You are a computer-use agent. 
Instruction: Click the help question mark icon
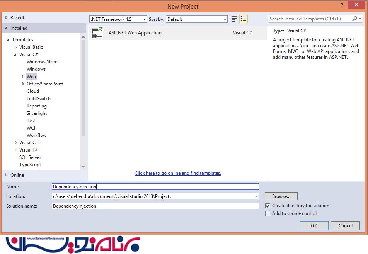coord(342,5)
